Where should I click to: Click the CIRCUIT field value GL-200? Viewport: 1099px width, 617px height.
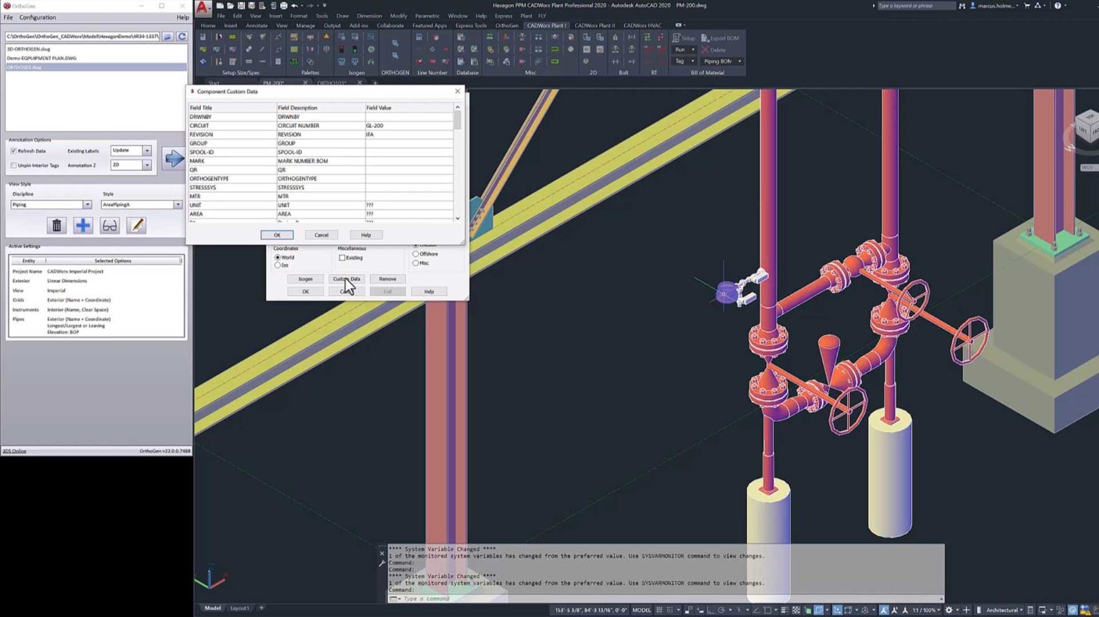(x=409, y=126)
